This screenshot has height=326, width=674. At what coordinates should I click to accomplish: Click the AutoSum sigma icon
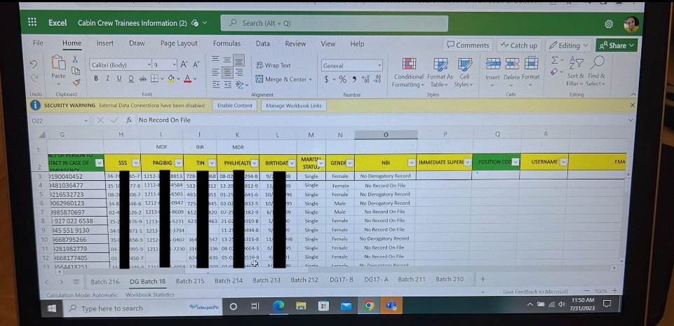point(555,60)
